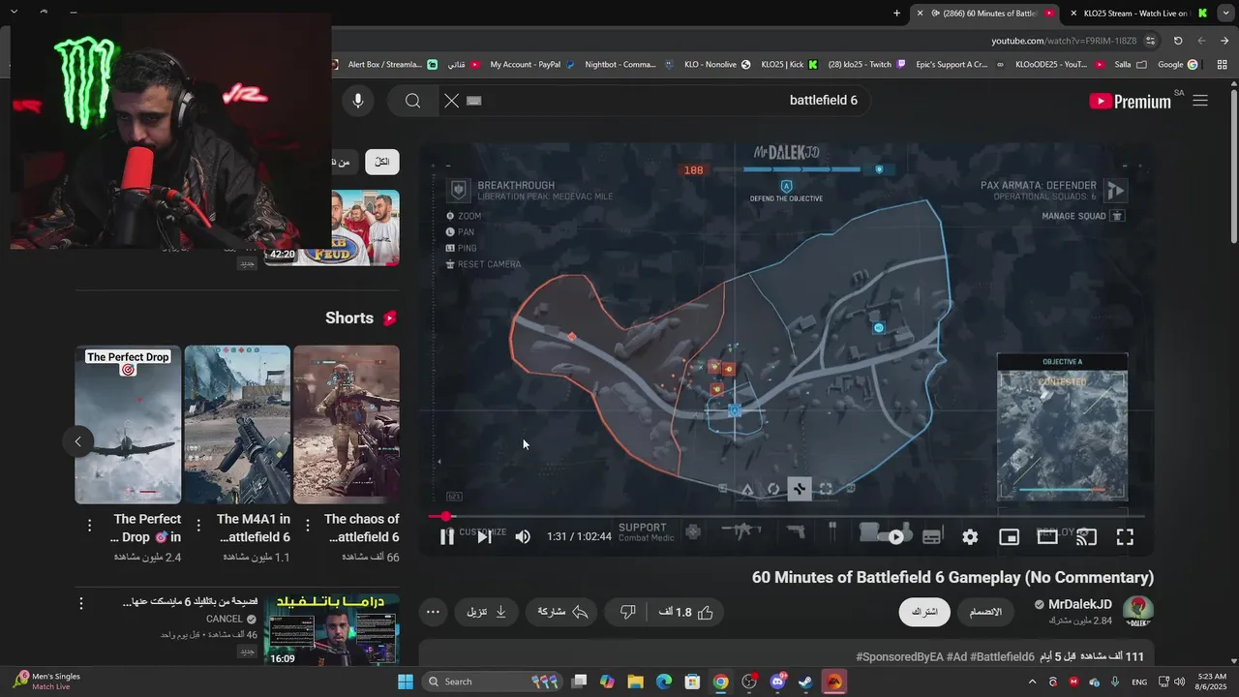Clear the search box with X
The height and width of the screenshot is (697, 1239).
[452, 101]
